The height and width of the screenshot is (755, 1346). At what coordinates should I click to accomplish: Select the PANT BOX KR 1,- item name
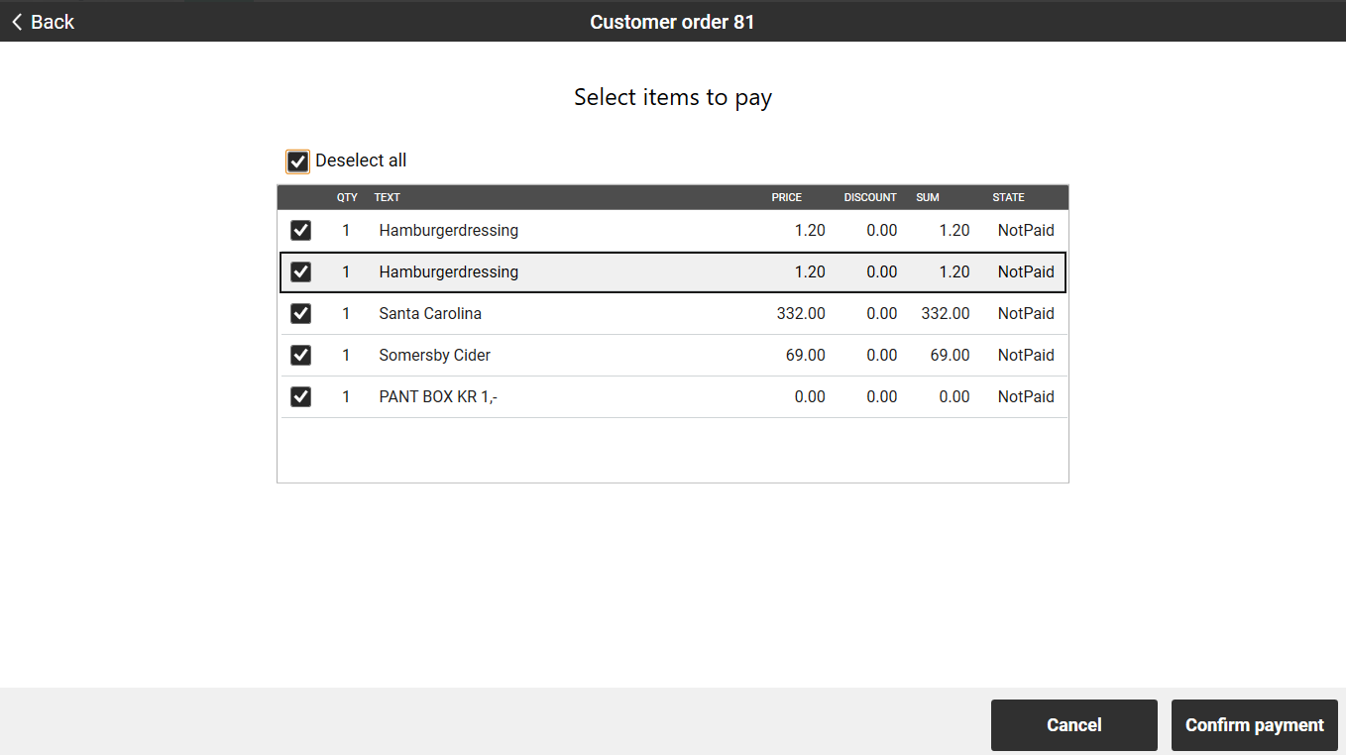pos(438,397)
